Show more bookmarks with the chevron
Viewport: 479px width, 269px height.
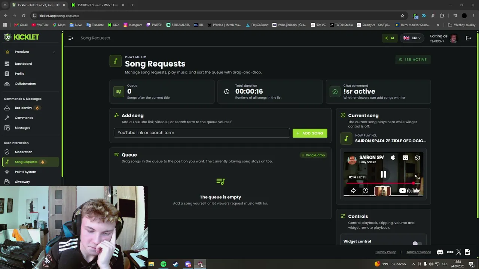tap(438, 25)
